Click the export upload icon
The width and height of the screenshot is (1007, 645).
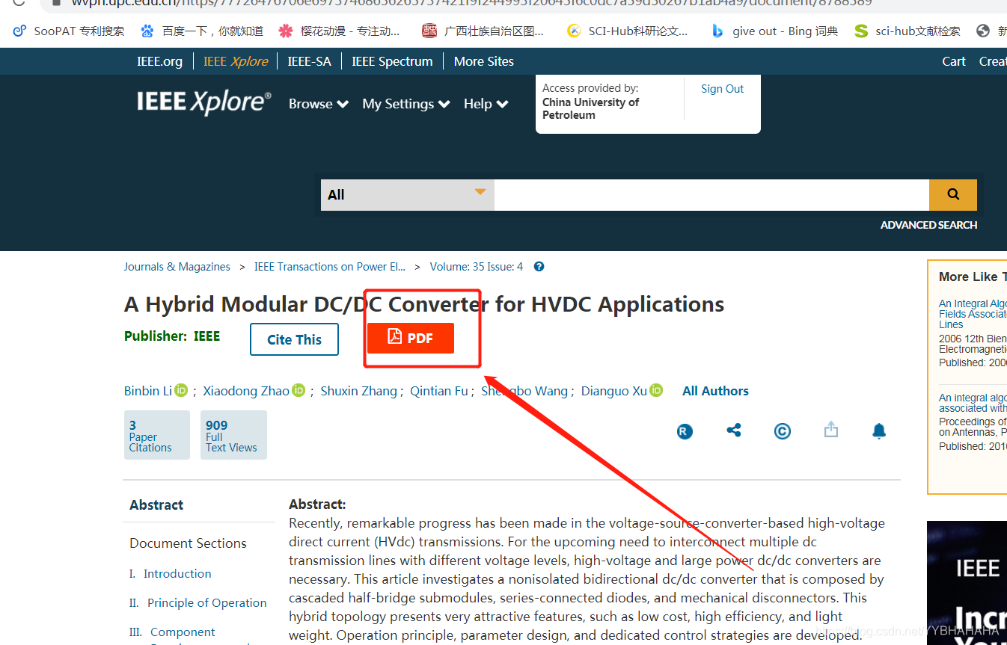(831, 430)
